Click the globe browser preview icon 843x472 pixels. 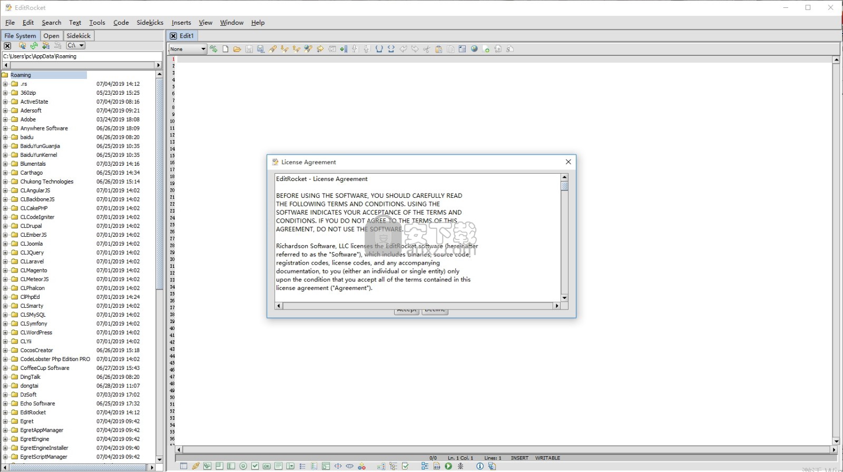coord(474,49)
